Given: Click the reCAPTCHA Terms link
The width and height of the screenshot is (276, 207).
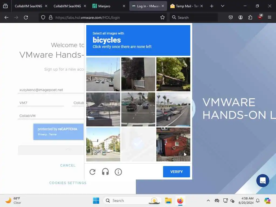Looking at the screenshot, I should tap(53, 134).
